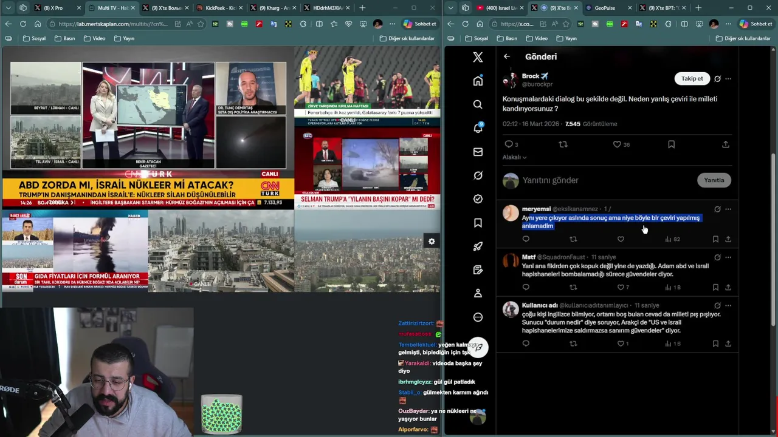The width and height of the screenshot is (778, 437).
Task: Open more options on Brock's post
Action: click(x=728, y=78)
